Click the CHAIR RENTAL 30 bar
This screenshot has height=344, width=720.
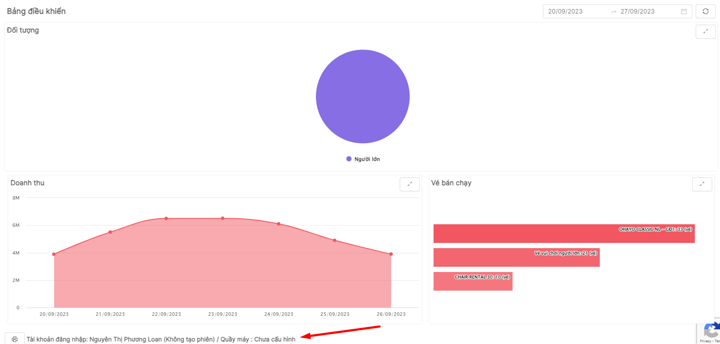[x=473, y=281]
